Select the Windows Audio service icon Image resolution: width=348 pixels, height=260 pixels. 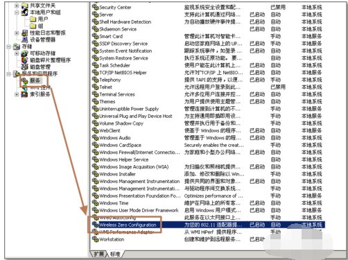95,137
